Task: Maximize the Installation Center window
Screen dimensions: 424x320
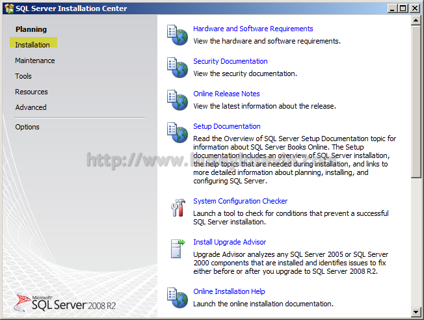Action: [403, 8]
